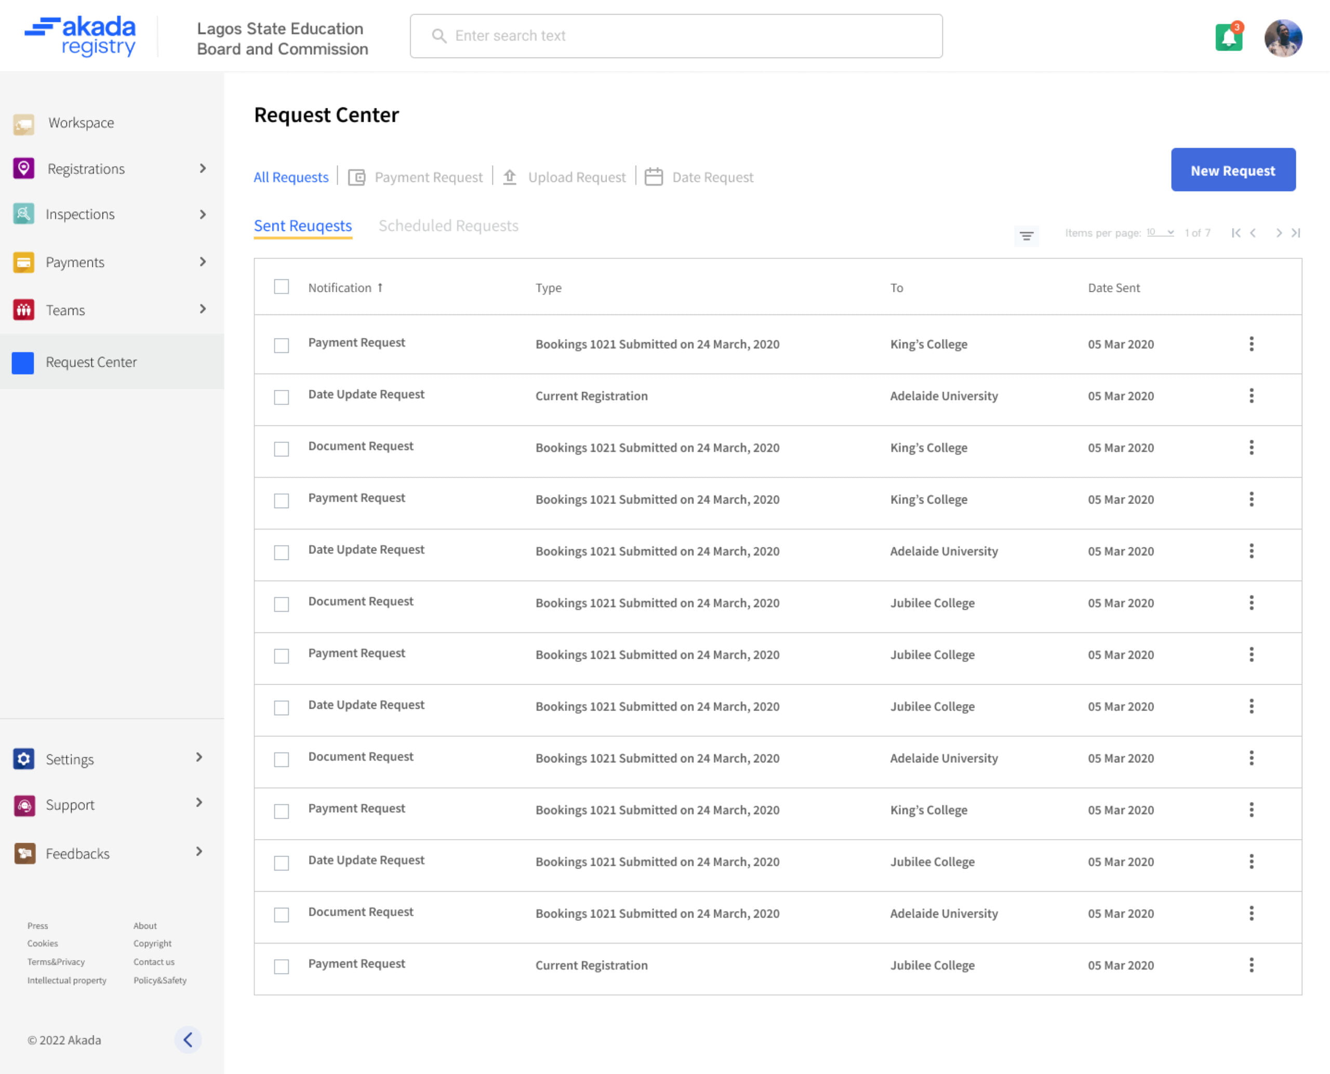
Task: Go to next page arrow
Action: coord(1278,233)
